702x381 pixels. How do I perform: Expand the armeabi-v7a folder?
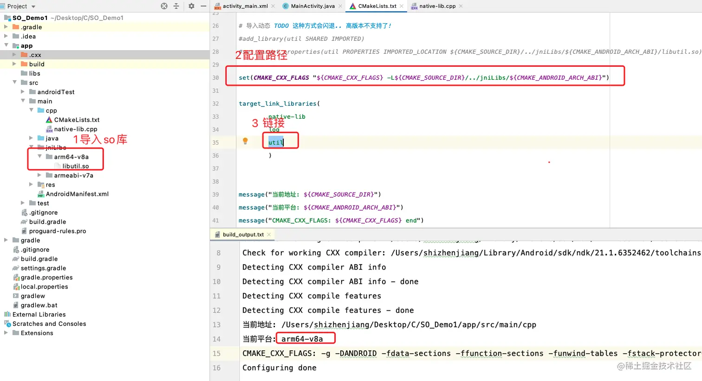click(x=39, y=175)
